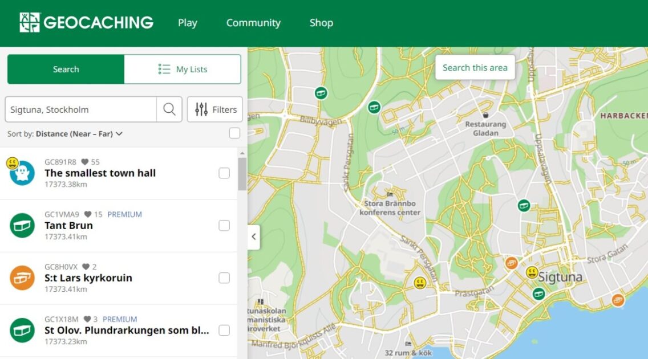Click the ghost icon for The smallest town hall

tap(23, 173)
